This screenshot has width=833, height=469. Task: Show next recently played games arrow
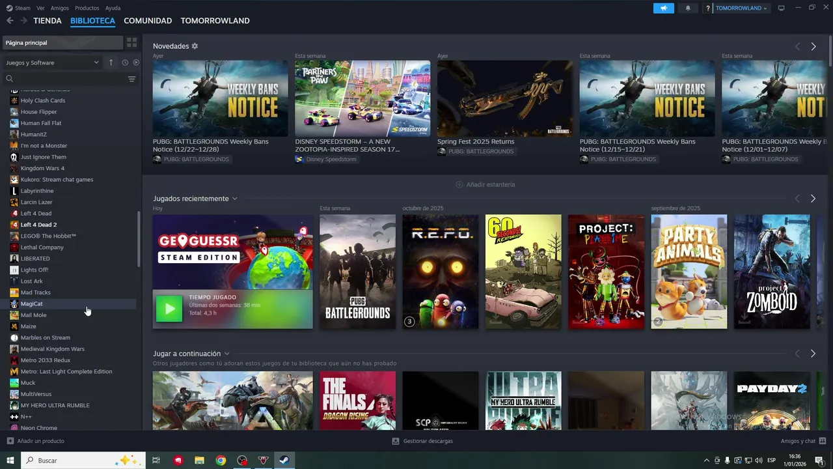pyautogui.click(x=813, y=198)
